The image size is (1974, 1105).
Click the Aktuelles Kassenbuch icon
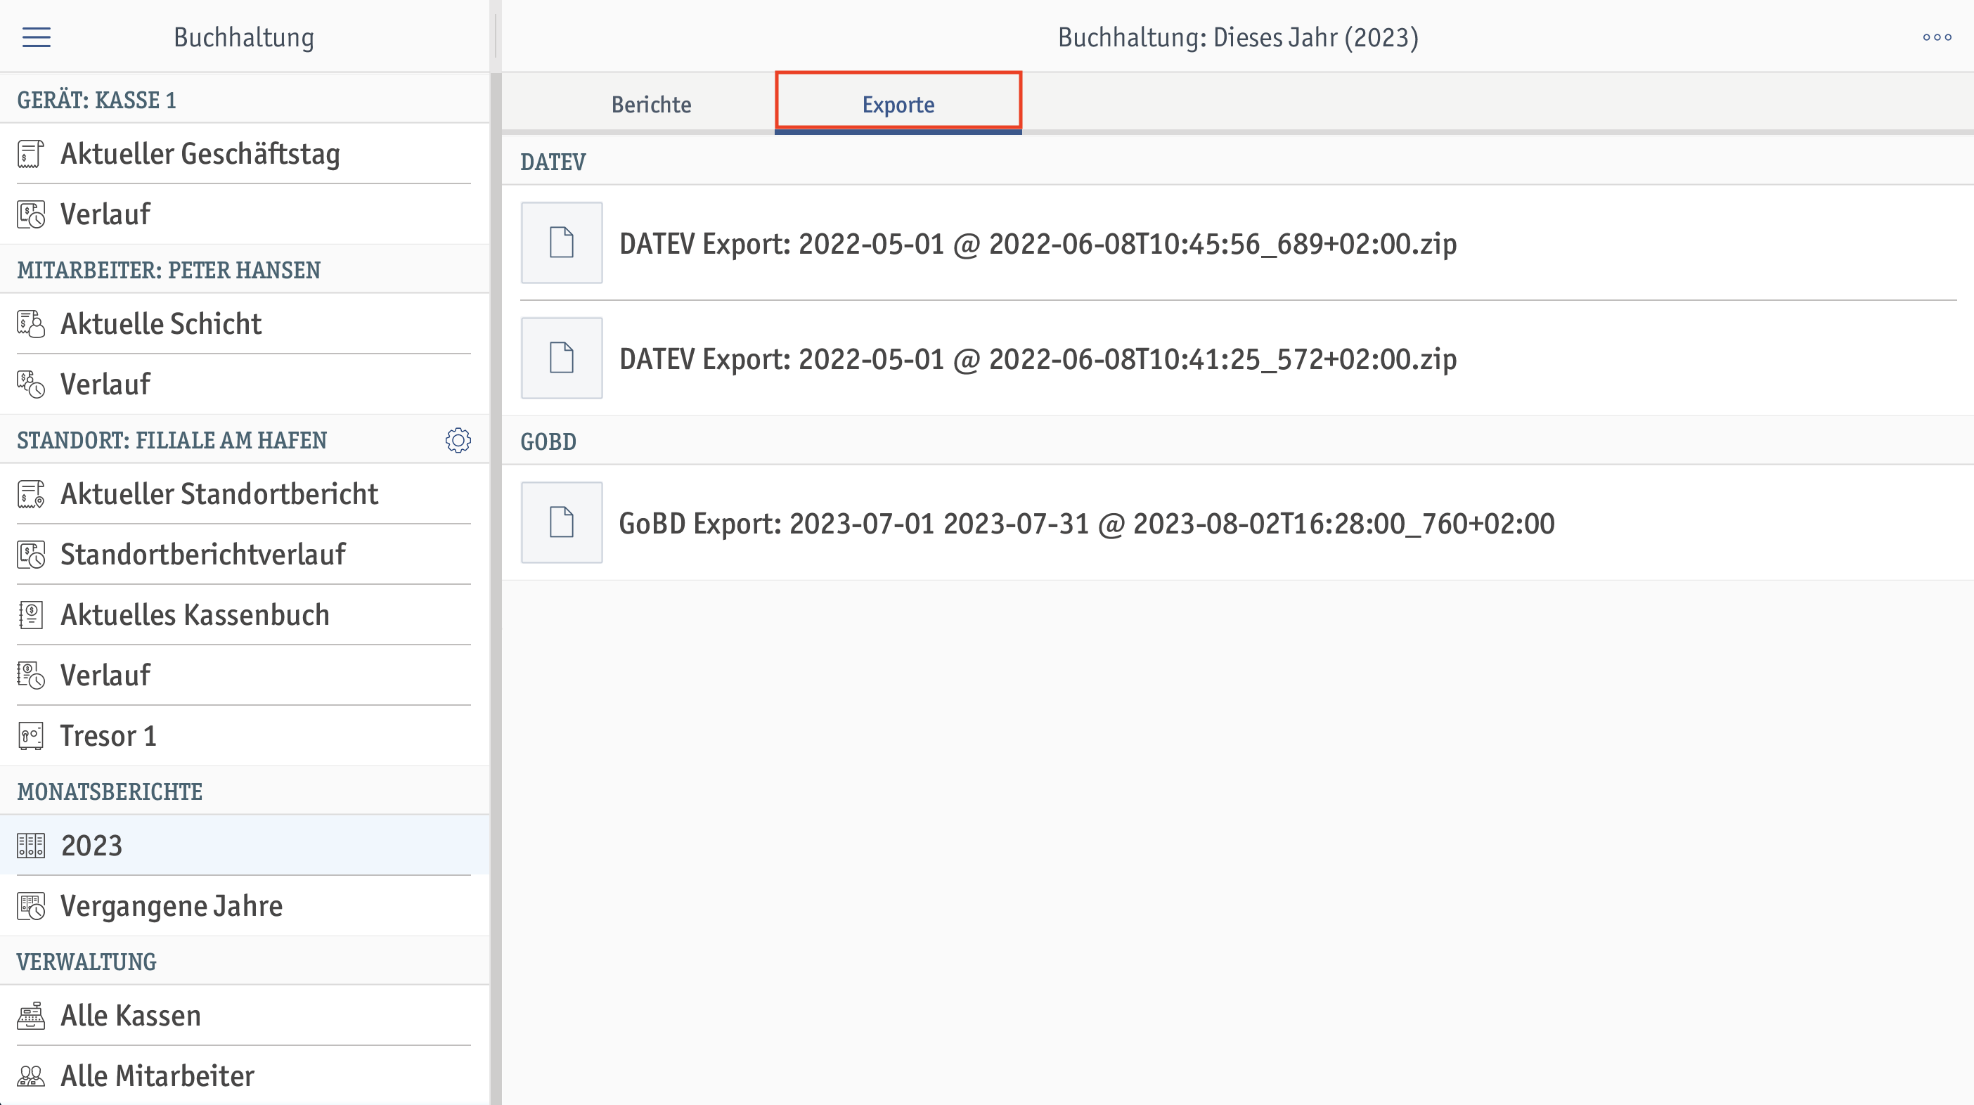point(31,615)
